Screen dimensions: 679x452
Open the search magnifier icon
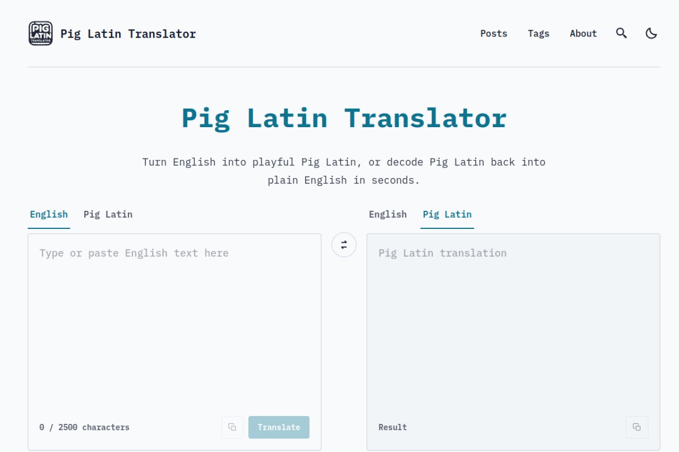622,33
